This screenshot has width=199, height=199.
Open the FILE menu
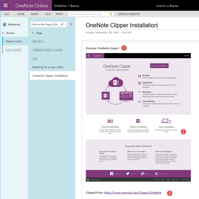click(7, 14)
